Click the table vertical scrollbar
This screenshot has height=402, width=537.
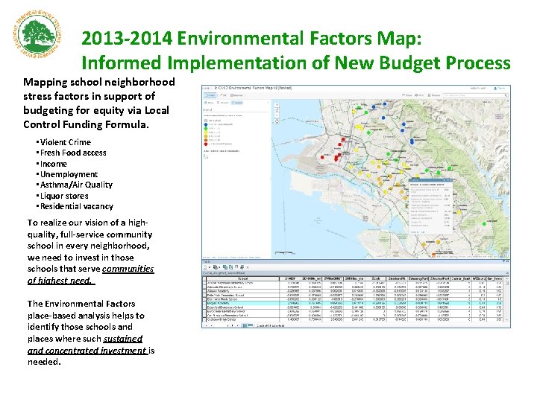pos(507,299)
